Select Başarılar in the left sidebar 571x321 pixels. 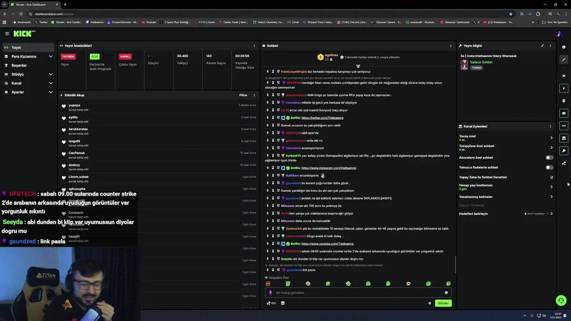pyautogui.click(x=29, y=66)
